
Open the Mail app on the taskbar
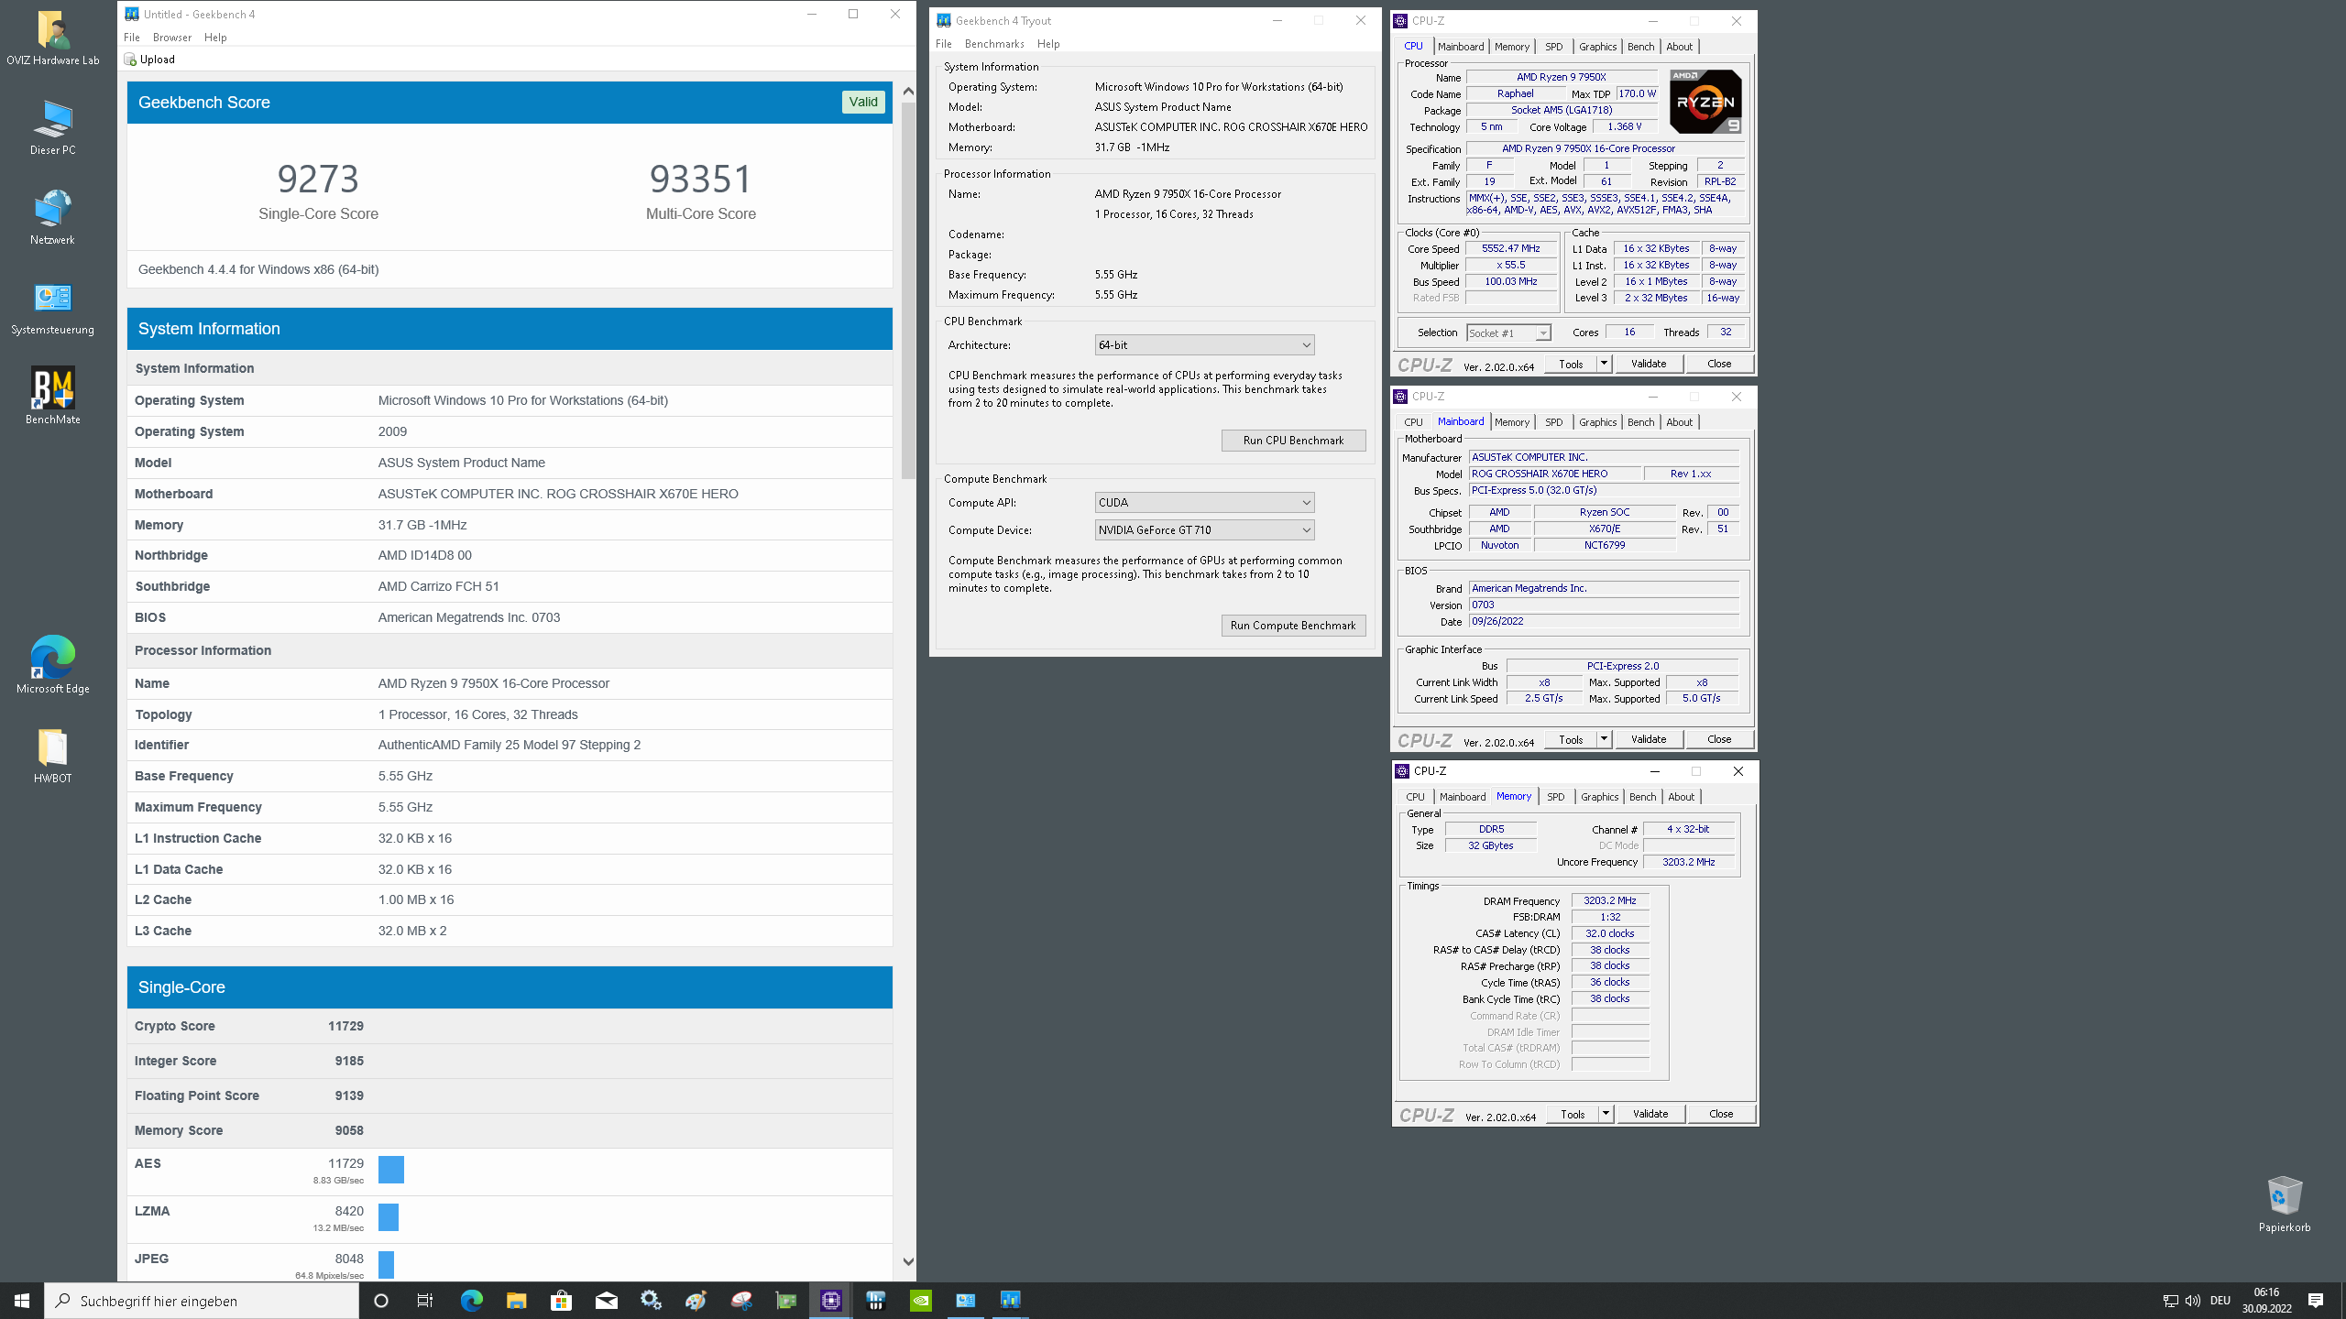(606, 1301)
